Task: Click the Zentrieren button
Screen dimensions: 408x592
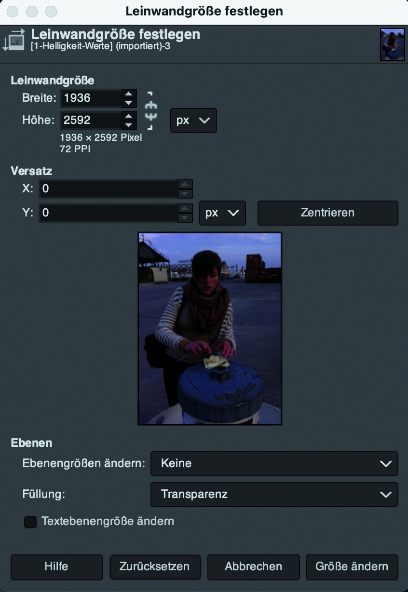Action: coord(328,213)
